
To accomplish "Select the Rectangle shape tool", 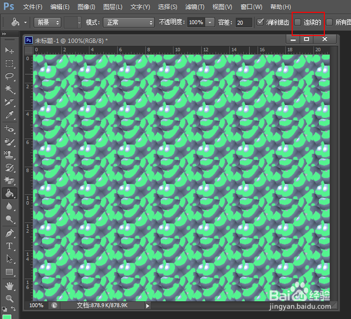I will pos(9,272).
